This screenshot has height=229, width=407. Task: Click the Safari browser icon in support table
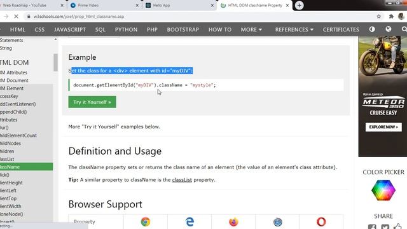[277, 222]
